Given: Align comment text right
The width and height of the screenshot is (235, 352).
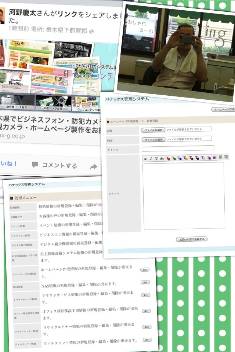Looking at the screenshot, I should tap(226, 157).
